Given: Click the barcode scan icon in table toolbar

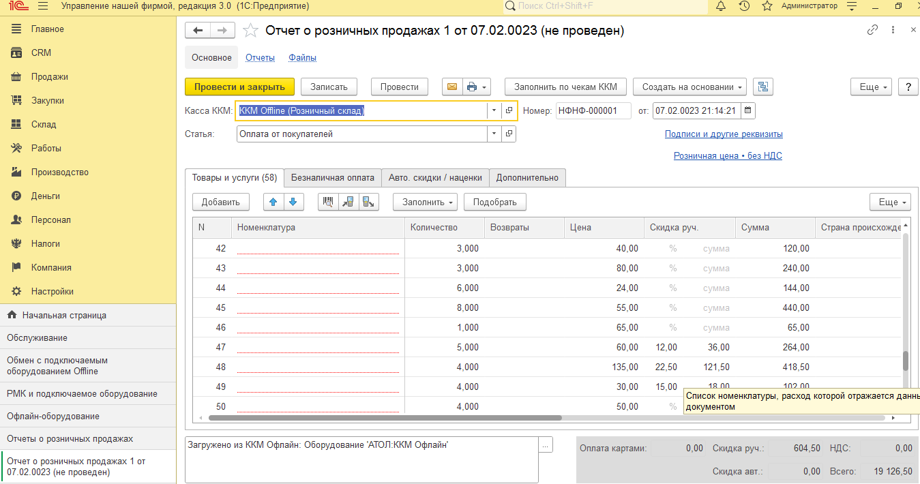Looking at the screenshot, I should 328,202.
